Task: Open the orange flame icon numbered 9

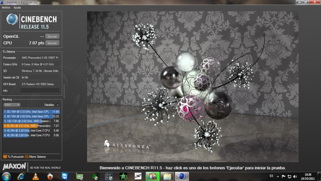Action: click(x=50, y=176)
